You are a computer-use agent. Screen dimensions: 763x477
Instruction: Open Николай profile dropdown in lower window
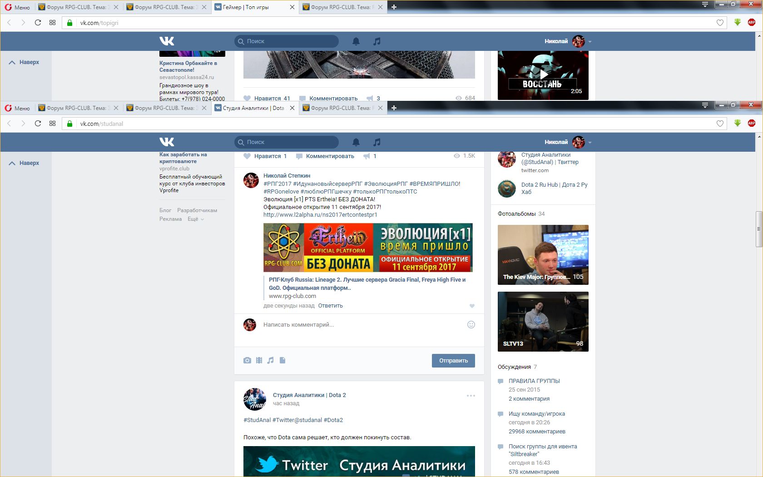tap(568, 142)
